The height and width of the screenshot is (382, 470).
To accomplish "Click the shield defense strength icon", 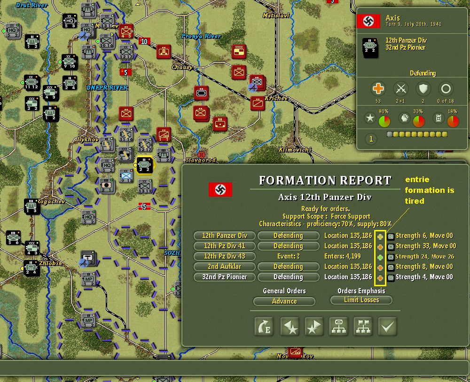I will pos(423,89).
